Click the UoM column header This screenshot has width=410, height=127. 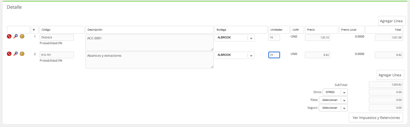click(x=297, y=30)
